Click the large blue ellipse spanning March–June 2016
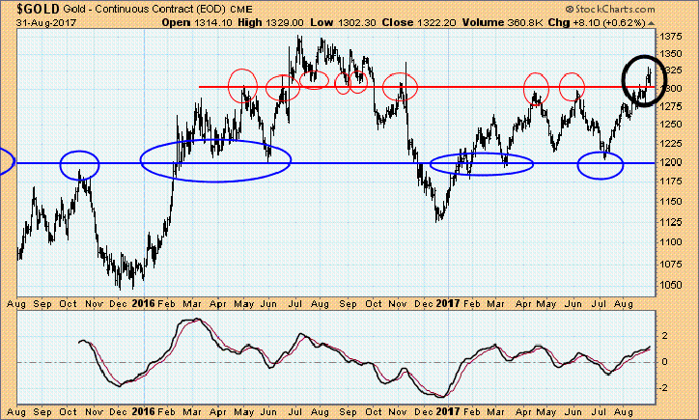The width and height of the screenshot is (699, 420). coord(214,160)
